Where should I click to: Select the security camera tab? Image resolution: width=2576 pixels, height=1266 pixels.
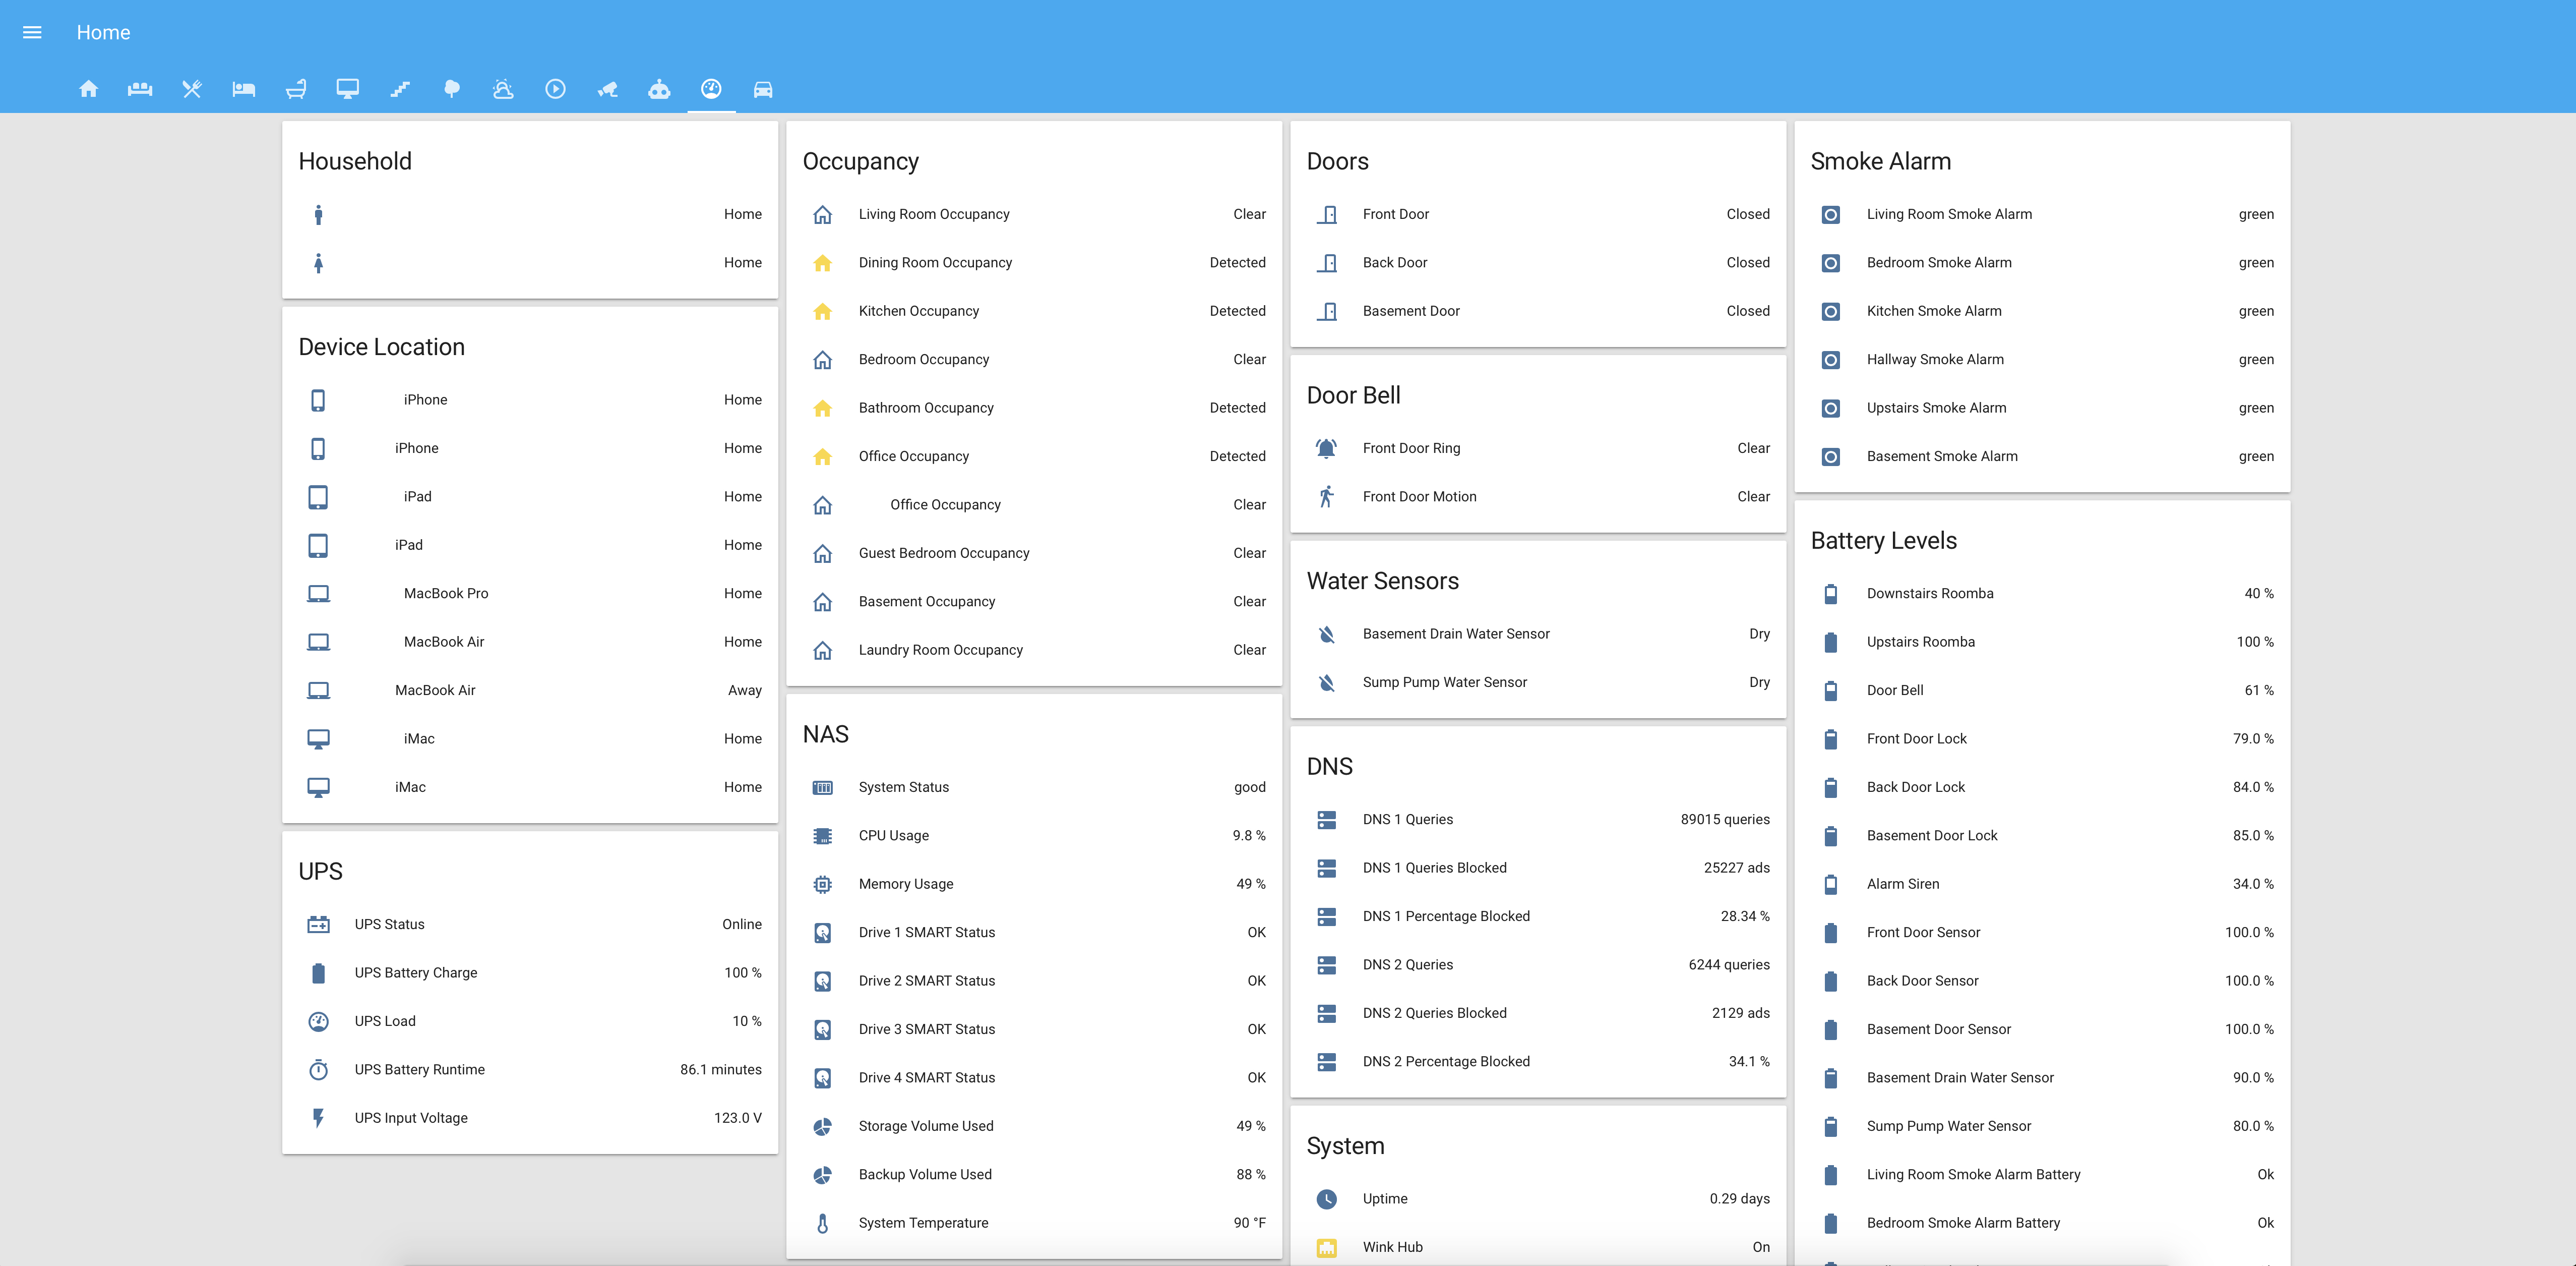[607, 89]
